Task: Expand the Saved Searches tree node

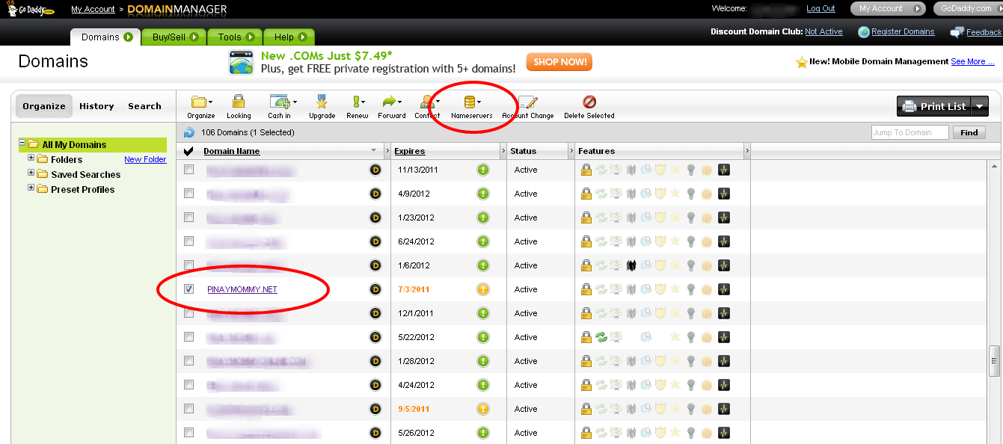Action: pos(31,173)
